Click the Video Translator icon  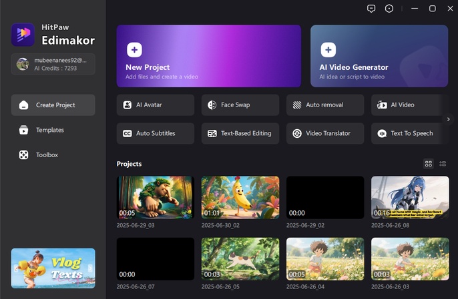[x=296, y=133]
